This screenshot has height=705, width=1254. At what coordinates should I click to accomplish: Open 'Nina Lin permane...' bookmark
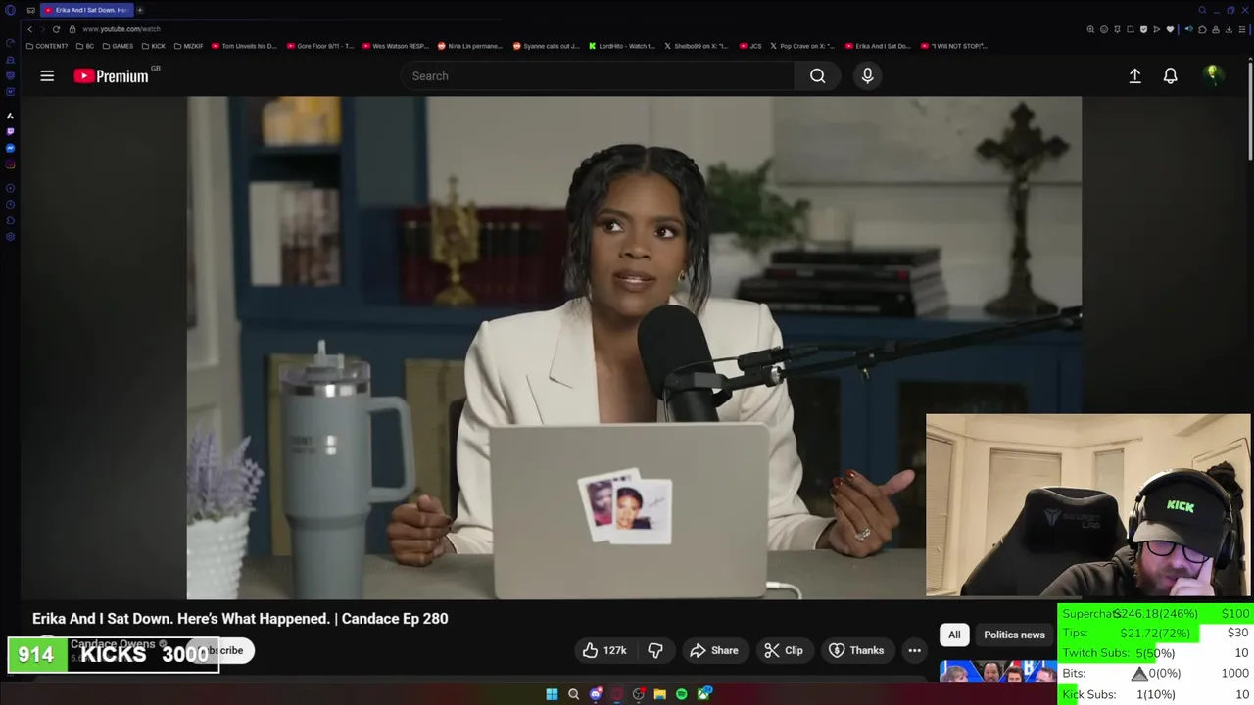pyautogui.click(x=470, y=46)
